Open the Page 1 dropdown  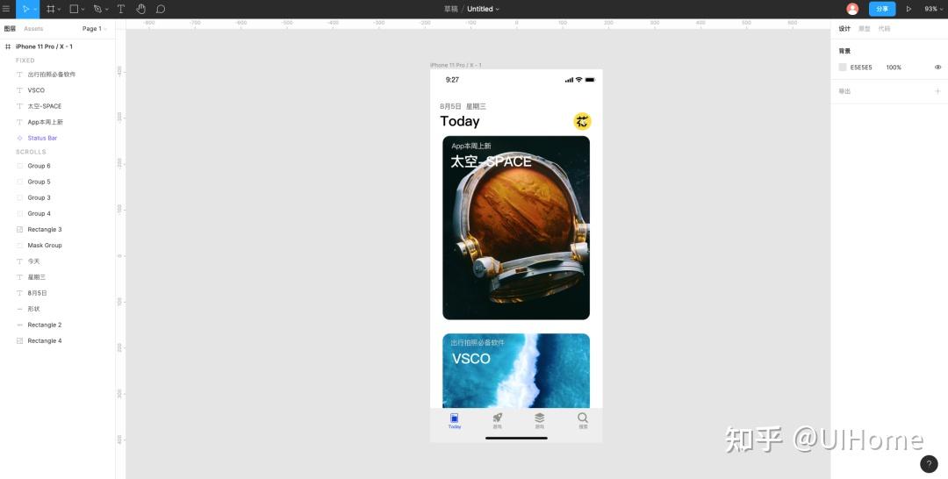point(94,28)
